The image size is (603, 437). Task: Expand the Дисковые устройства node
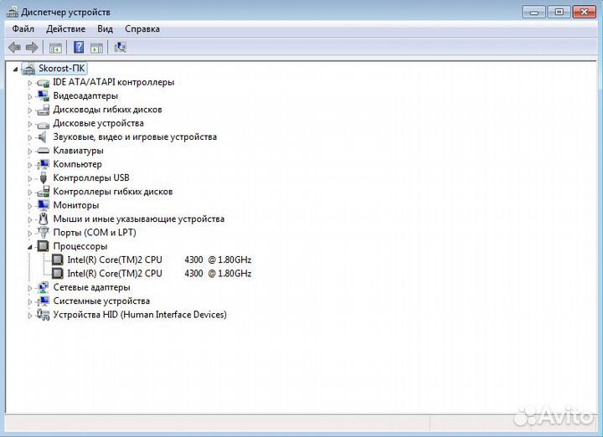(30, 124)
